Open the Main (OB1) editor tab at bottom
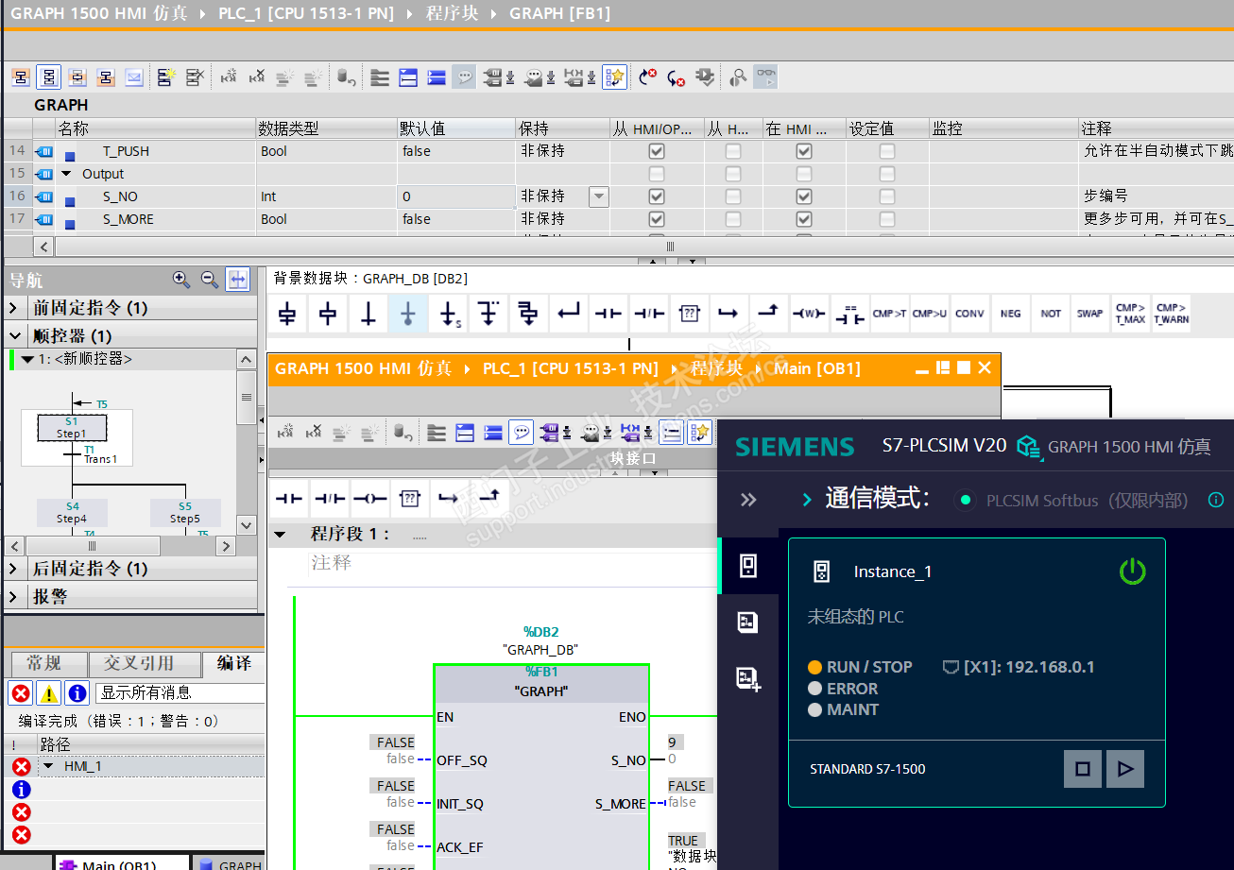This screenshot has height=870, width=1234. coord(120,863)
